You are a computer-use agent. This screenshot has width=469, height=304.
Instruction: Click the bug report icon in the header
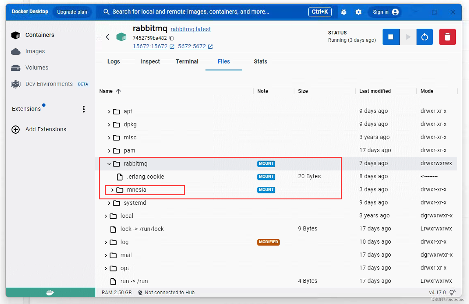pos(344,12)
